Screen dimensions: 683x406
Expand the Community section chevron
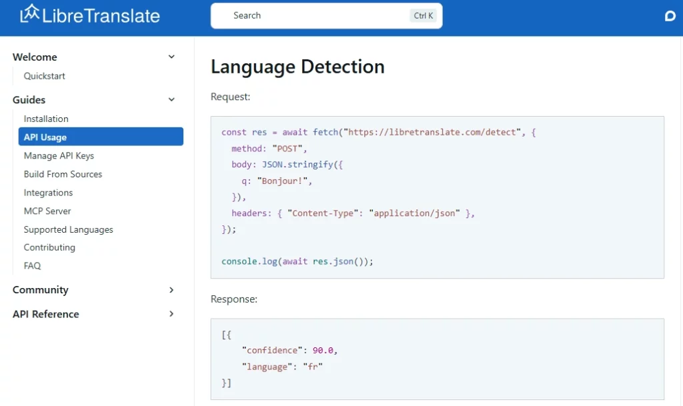pos(171,290)
